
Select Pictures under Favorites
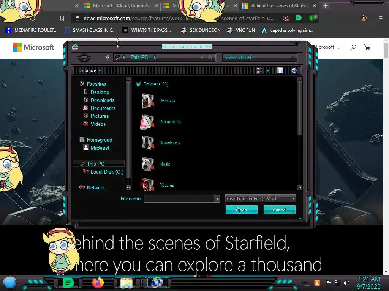99,116
